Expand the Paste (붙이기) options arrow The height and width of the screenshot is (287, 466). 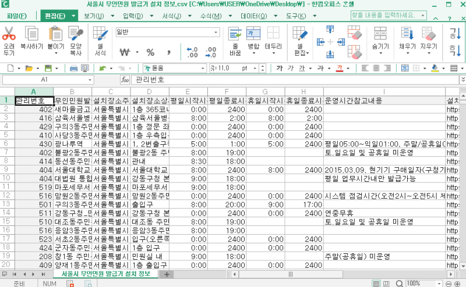tap(56, 53)
